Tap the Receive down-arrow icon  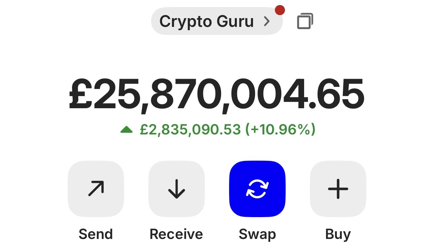coord(177,189)
